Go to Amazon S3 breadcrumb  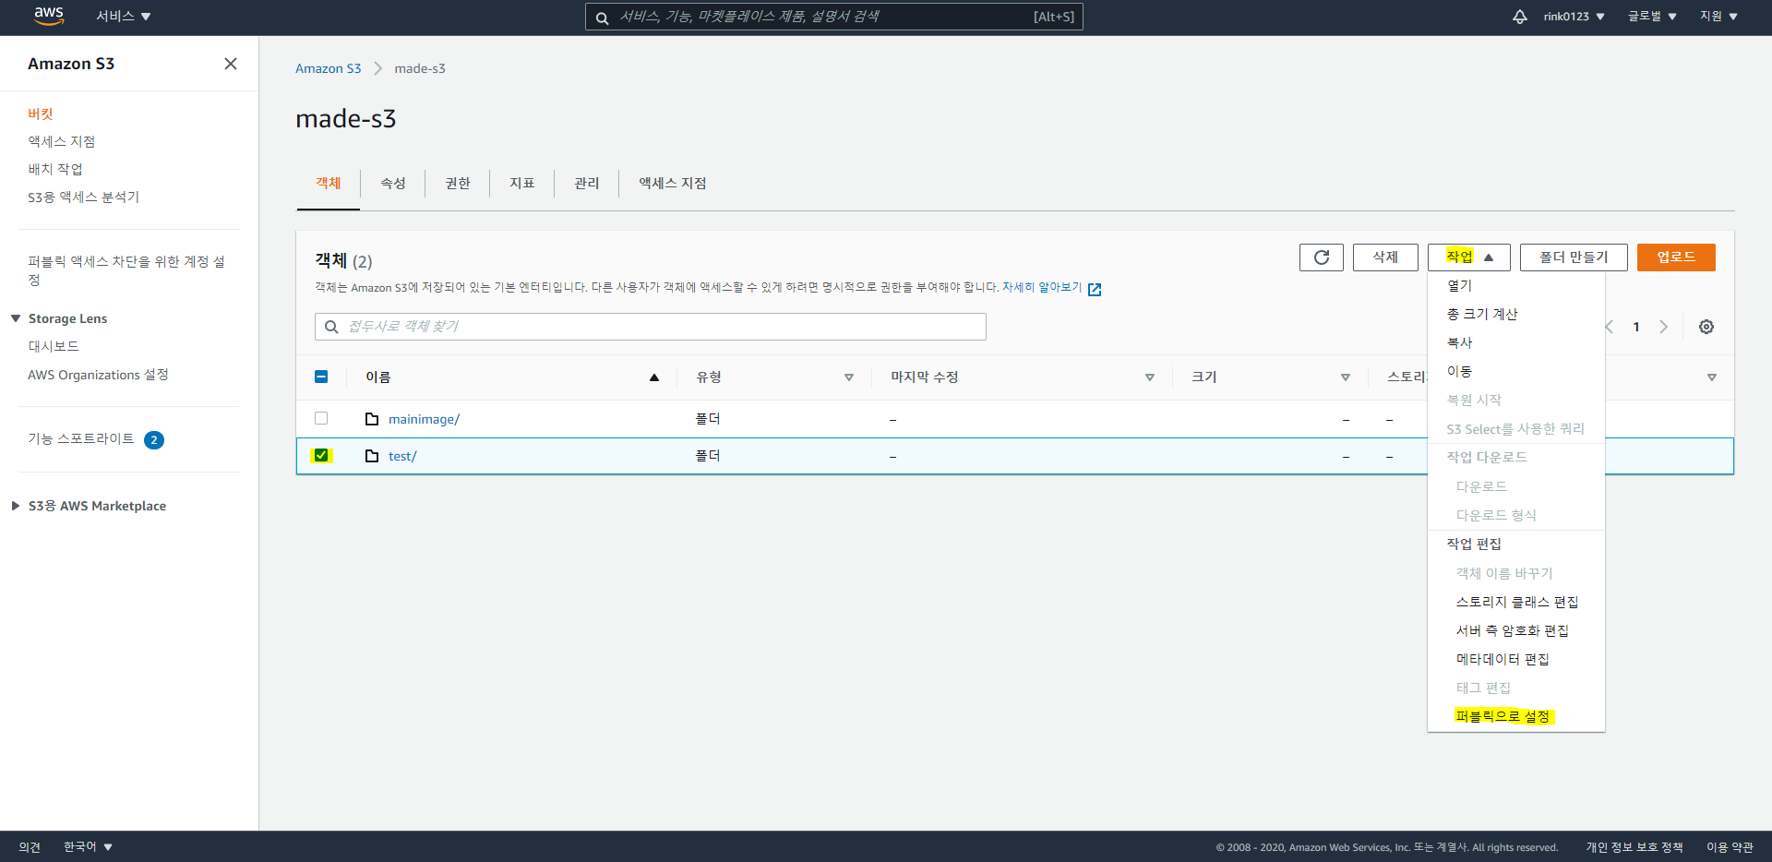[328, 68]
